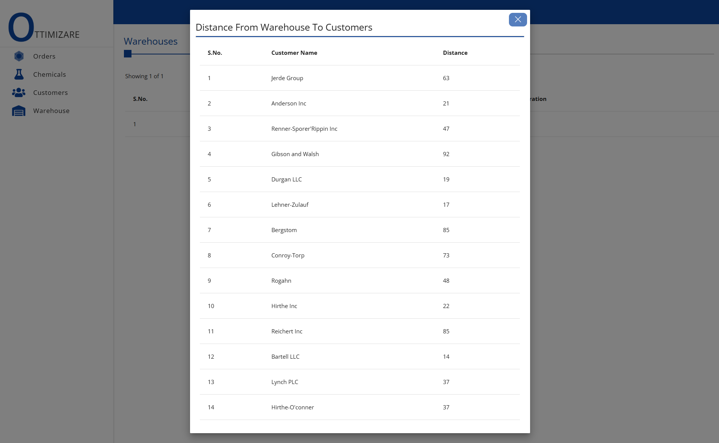Go to the Customers page link
Image resolution: width=719 pixels, height=443 pixels.
51,93
